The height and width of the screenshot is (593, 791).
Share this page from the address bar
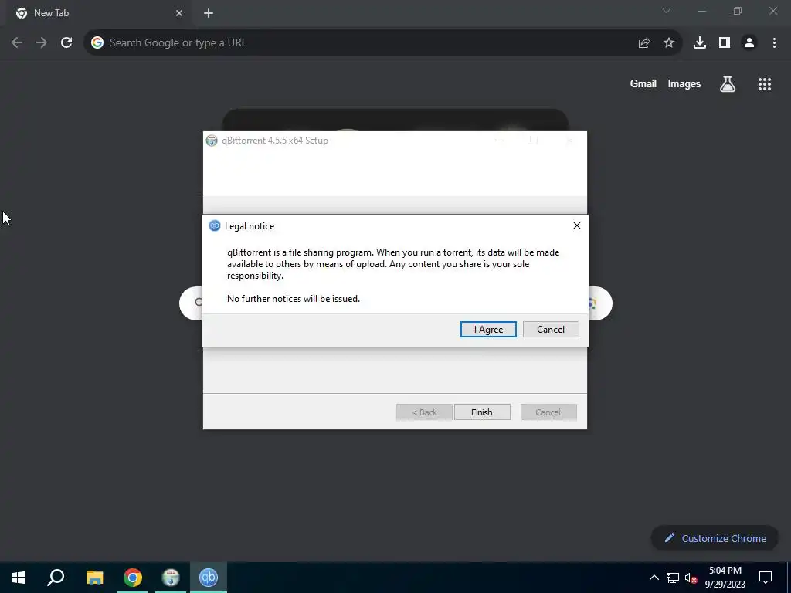tap(643, 43)
